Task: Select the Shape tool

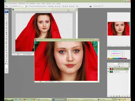Action: pos(6,52)
